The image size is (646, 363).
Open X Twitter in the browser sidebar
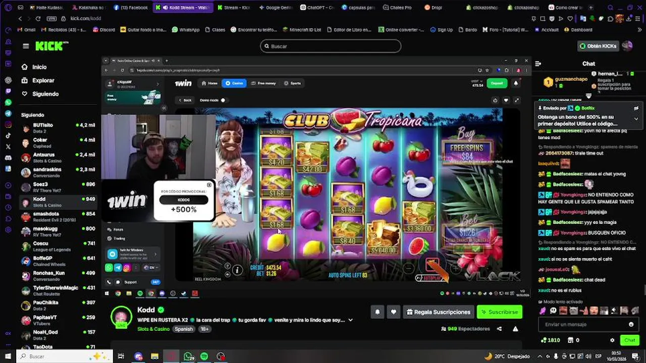8,147
